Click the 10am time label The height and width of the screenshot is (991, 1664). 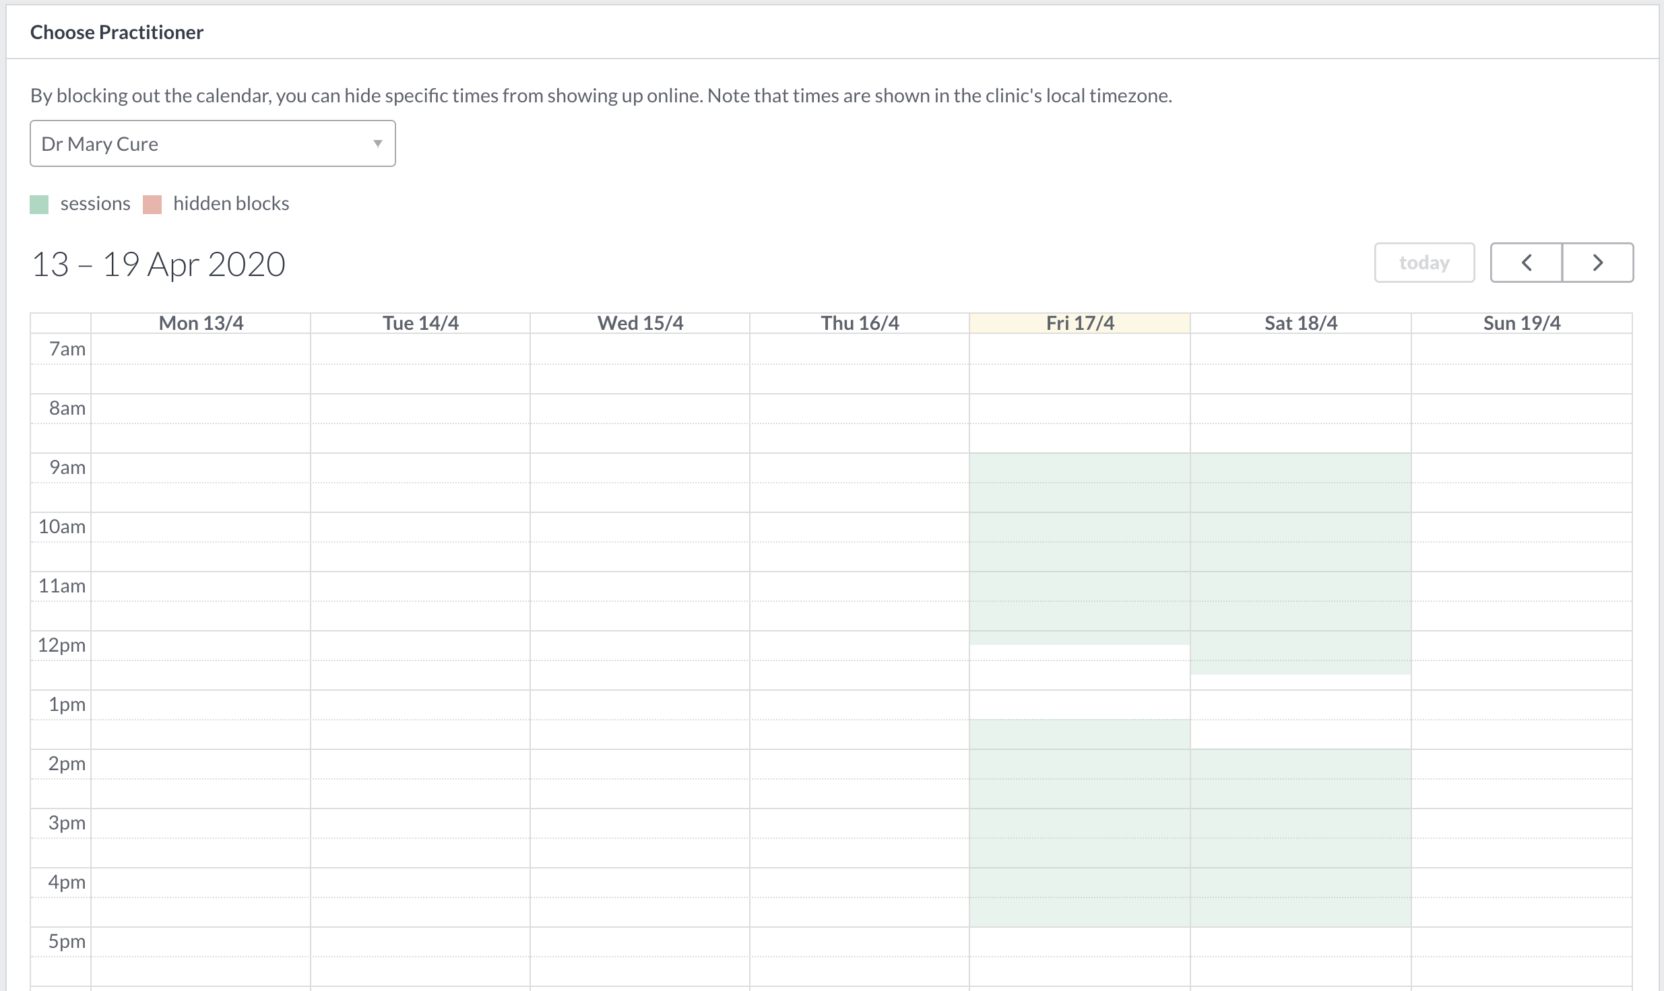[62, 526]
